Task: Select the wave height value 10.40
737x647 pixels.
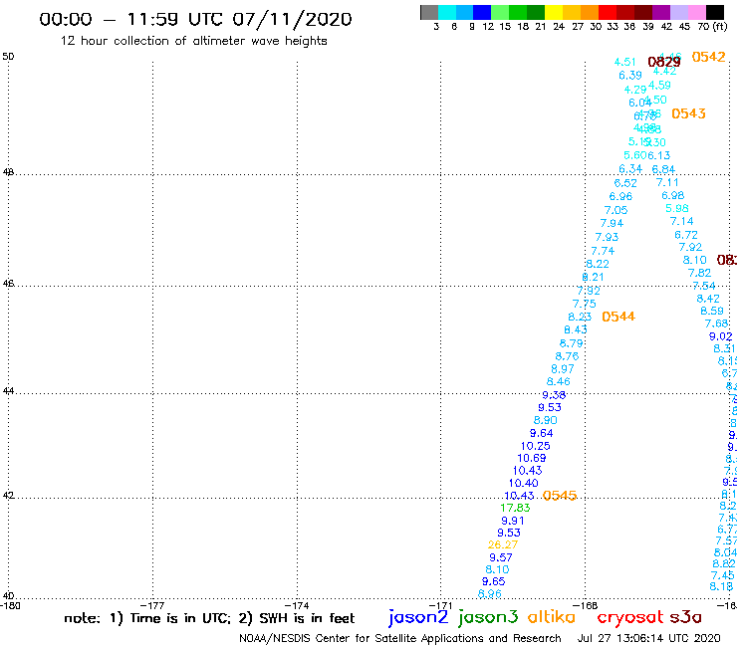Action: [524, 483]
